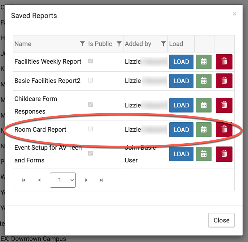Go to the next page of reports

[x=86, y=180]
